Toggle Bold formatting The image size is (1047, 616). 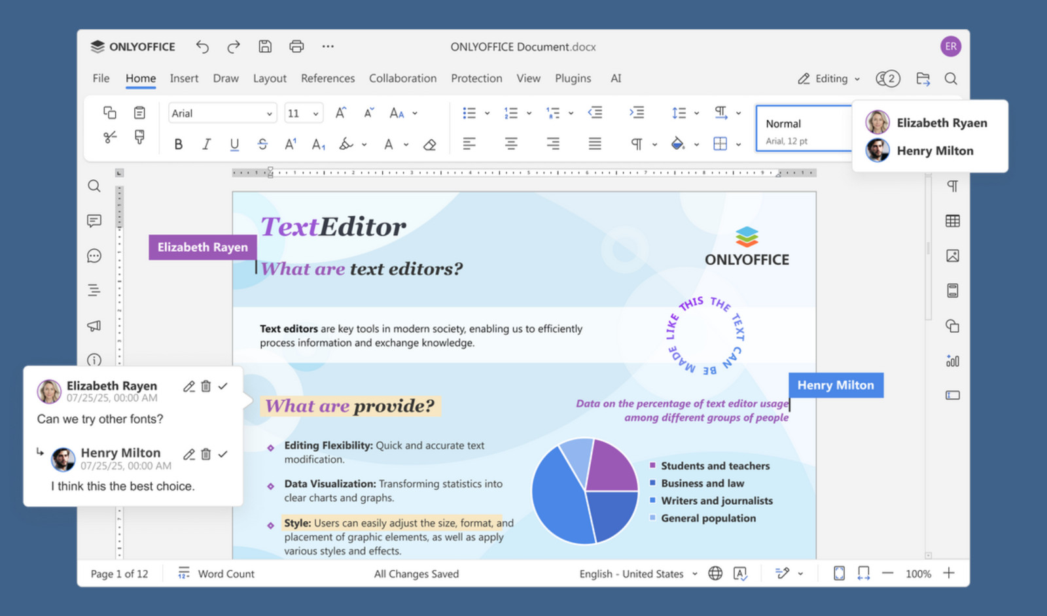click(x=178, y=145)
